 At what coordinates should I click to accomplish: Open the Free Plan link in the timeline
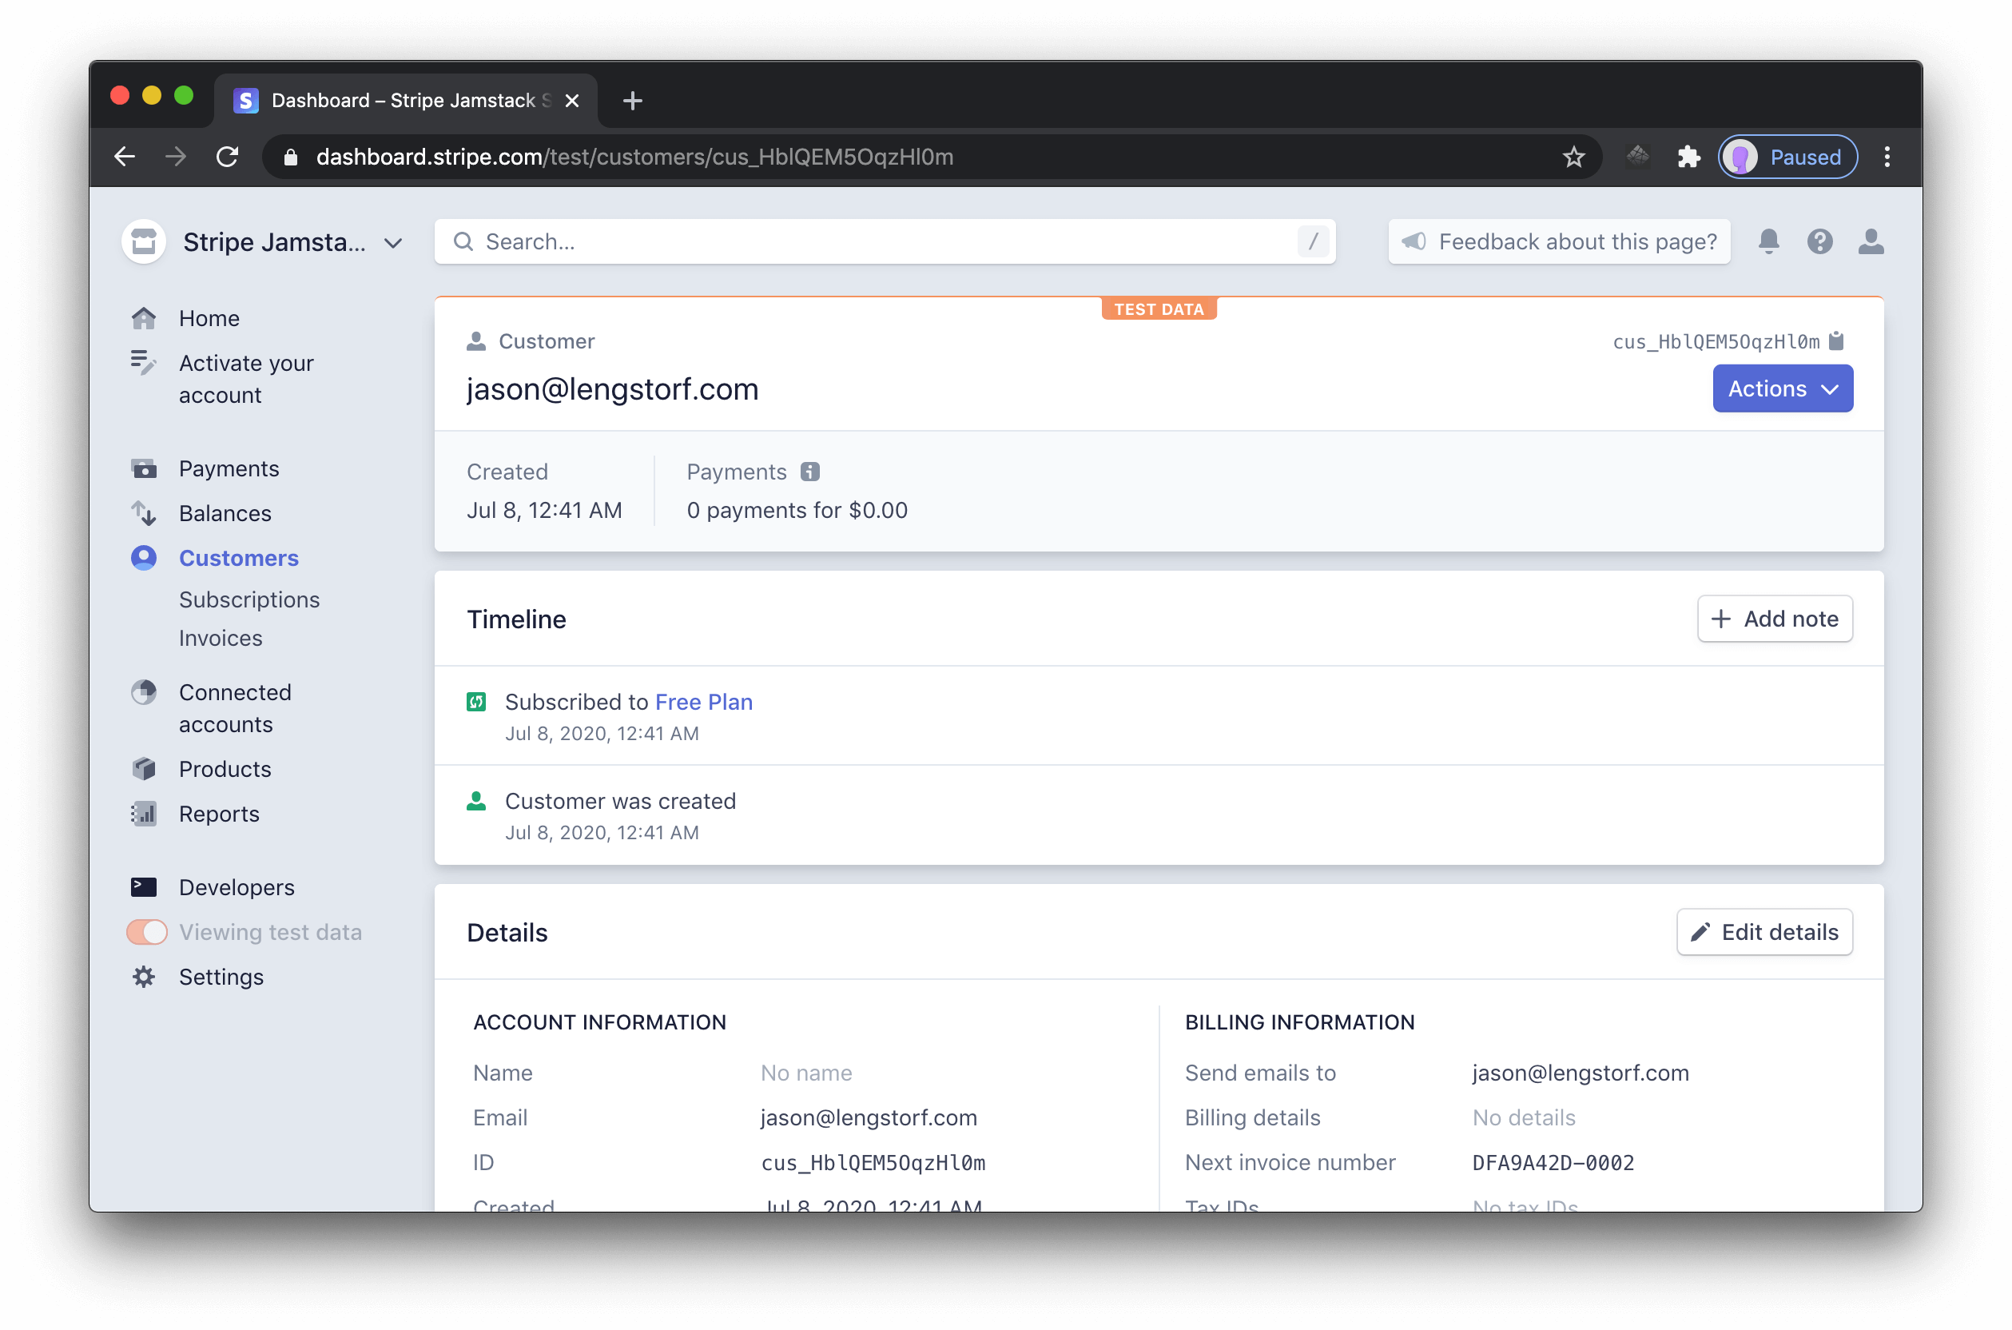tap(703, 702)
